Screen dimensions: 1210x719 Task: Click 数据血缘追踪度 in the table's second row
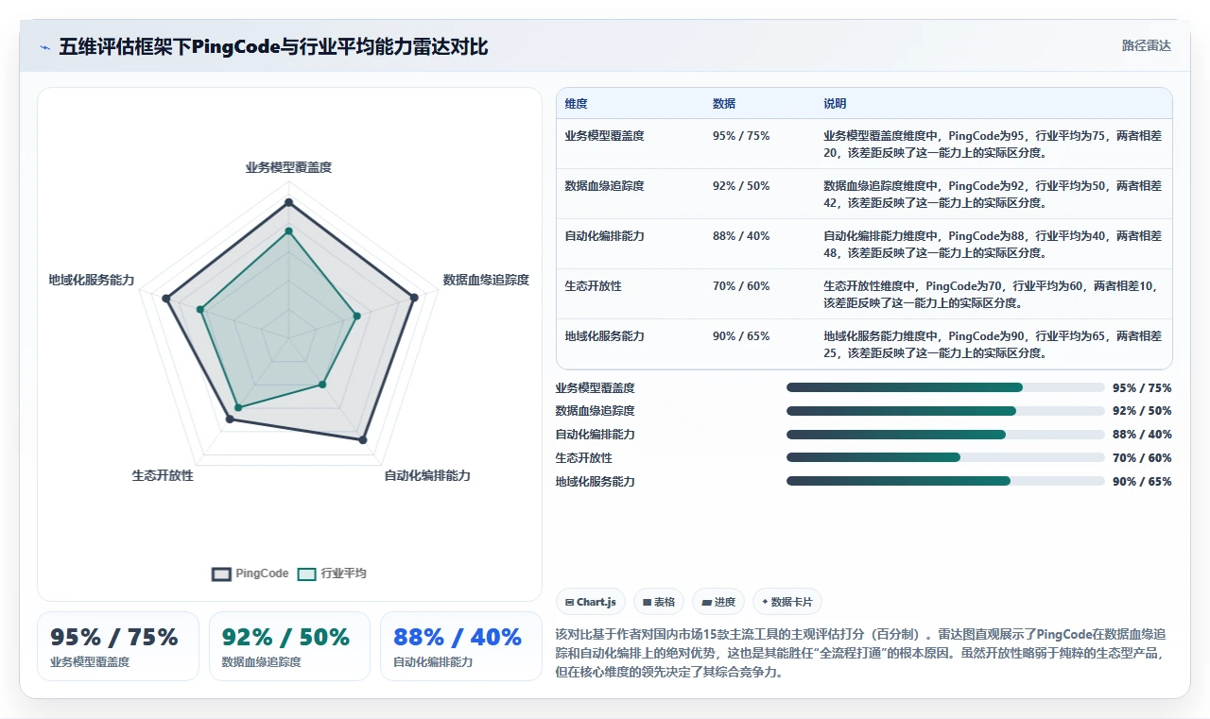(604, 186)
